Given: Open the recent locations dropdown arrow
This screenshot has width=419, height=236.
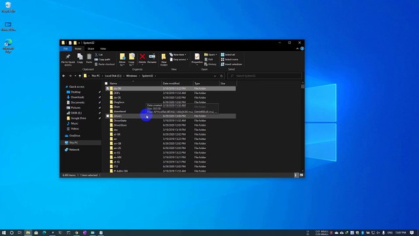Looking at the screenshot, I should point(75,76).
